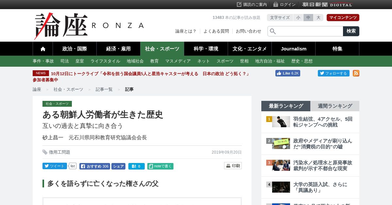Image resolution: width=392 pixels, height=205 pixels.
Task: Focus the search input field
Action: click(x=305, y=31)
